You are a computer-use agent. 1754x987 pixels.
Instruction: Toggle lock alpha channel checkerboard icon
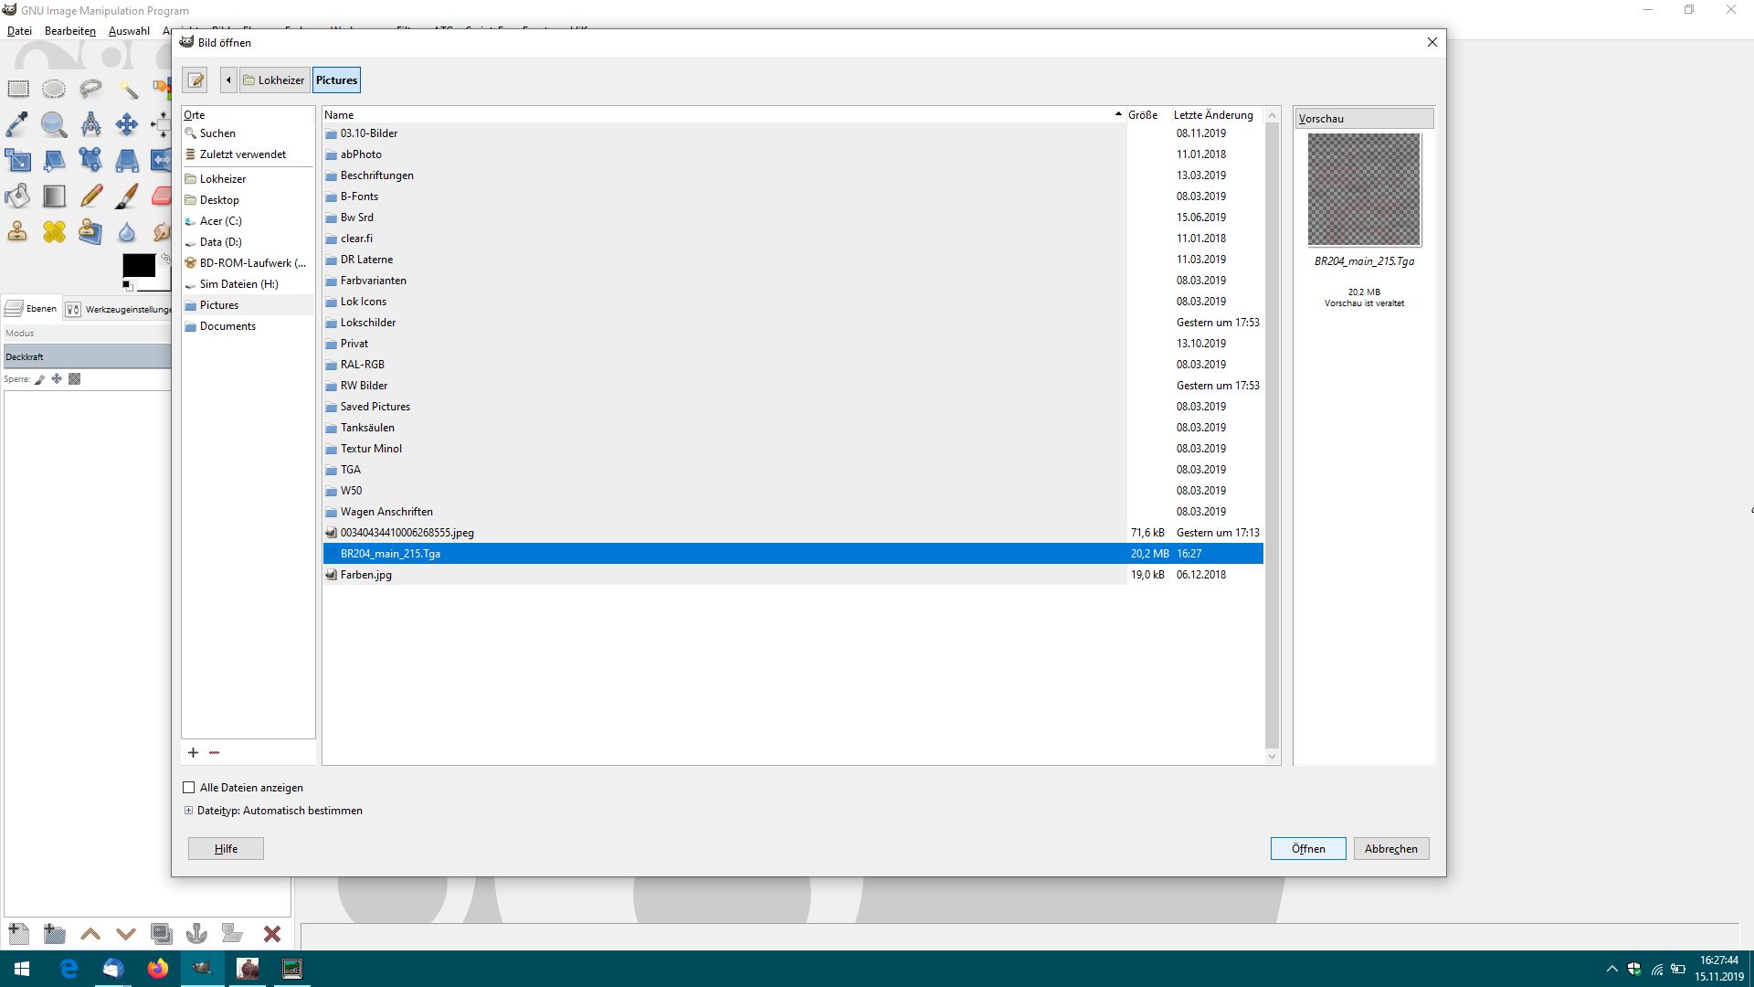pyautogui.click(x=75, y=379)
